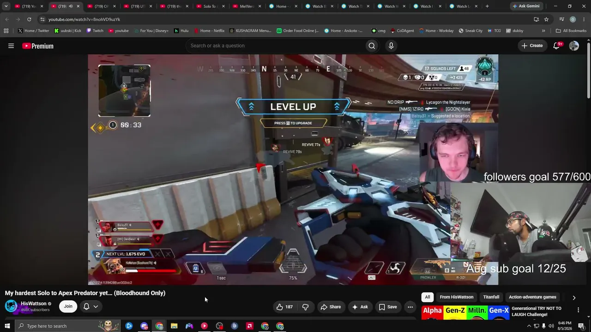Click the Windows taskbar search box

pos(67,326)
